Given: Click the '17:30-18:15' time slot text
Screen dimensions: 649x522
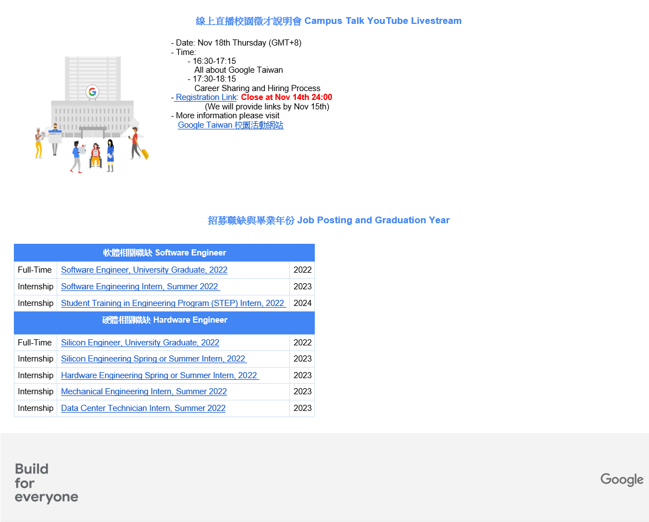Looking at the screenshot, I should [x=214, y=79].
